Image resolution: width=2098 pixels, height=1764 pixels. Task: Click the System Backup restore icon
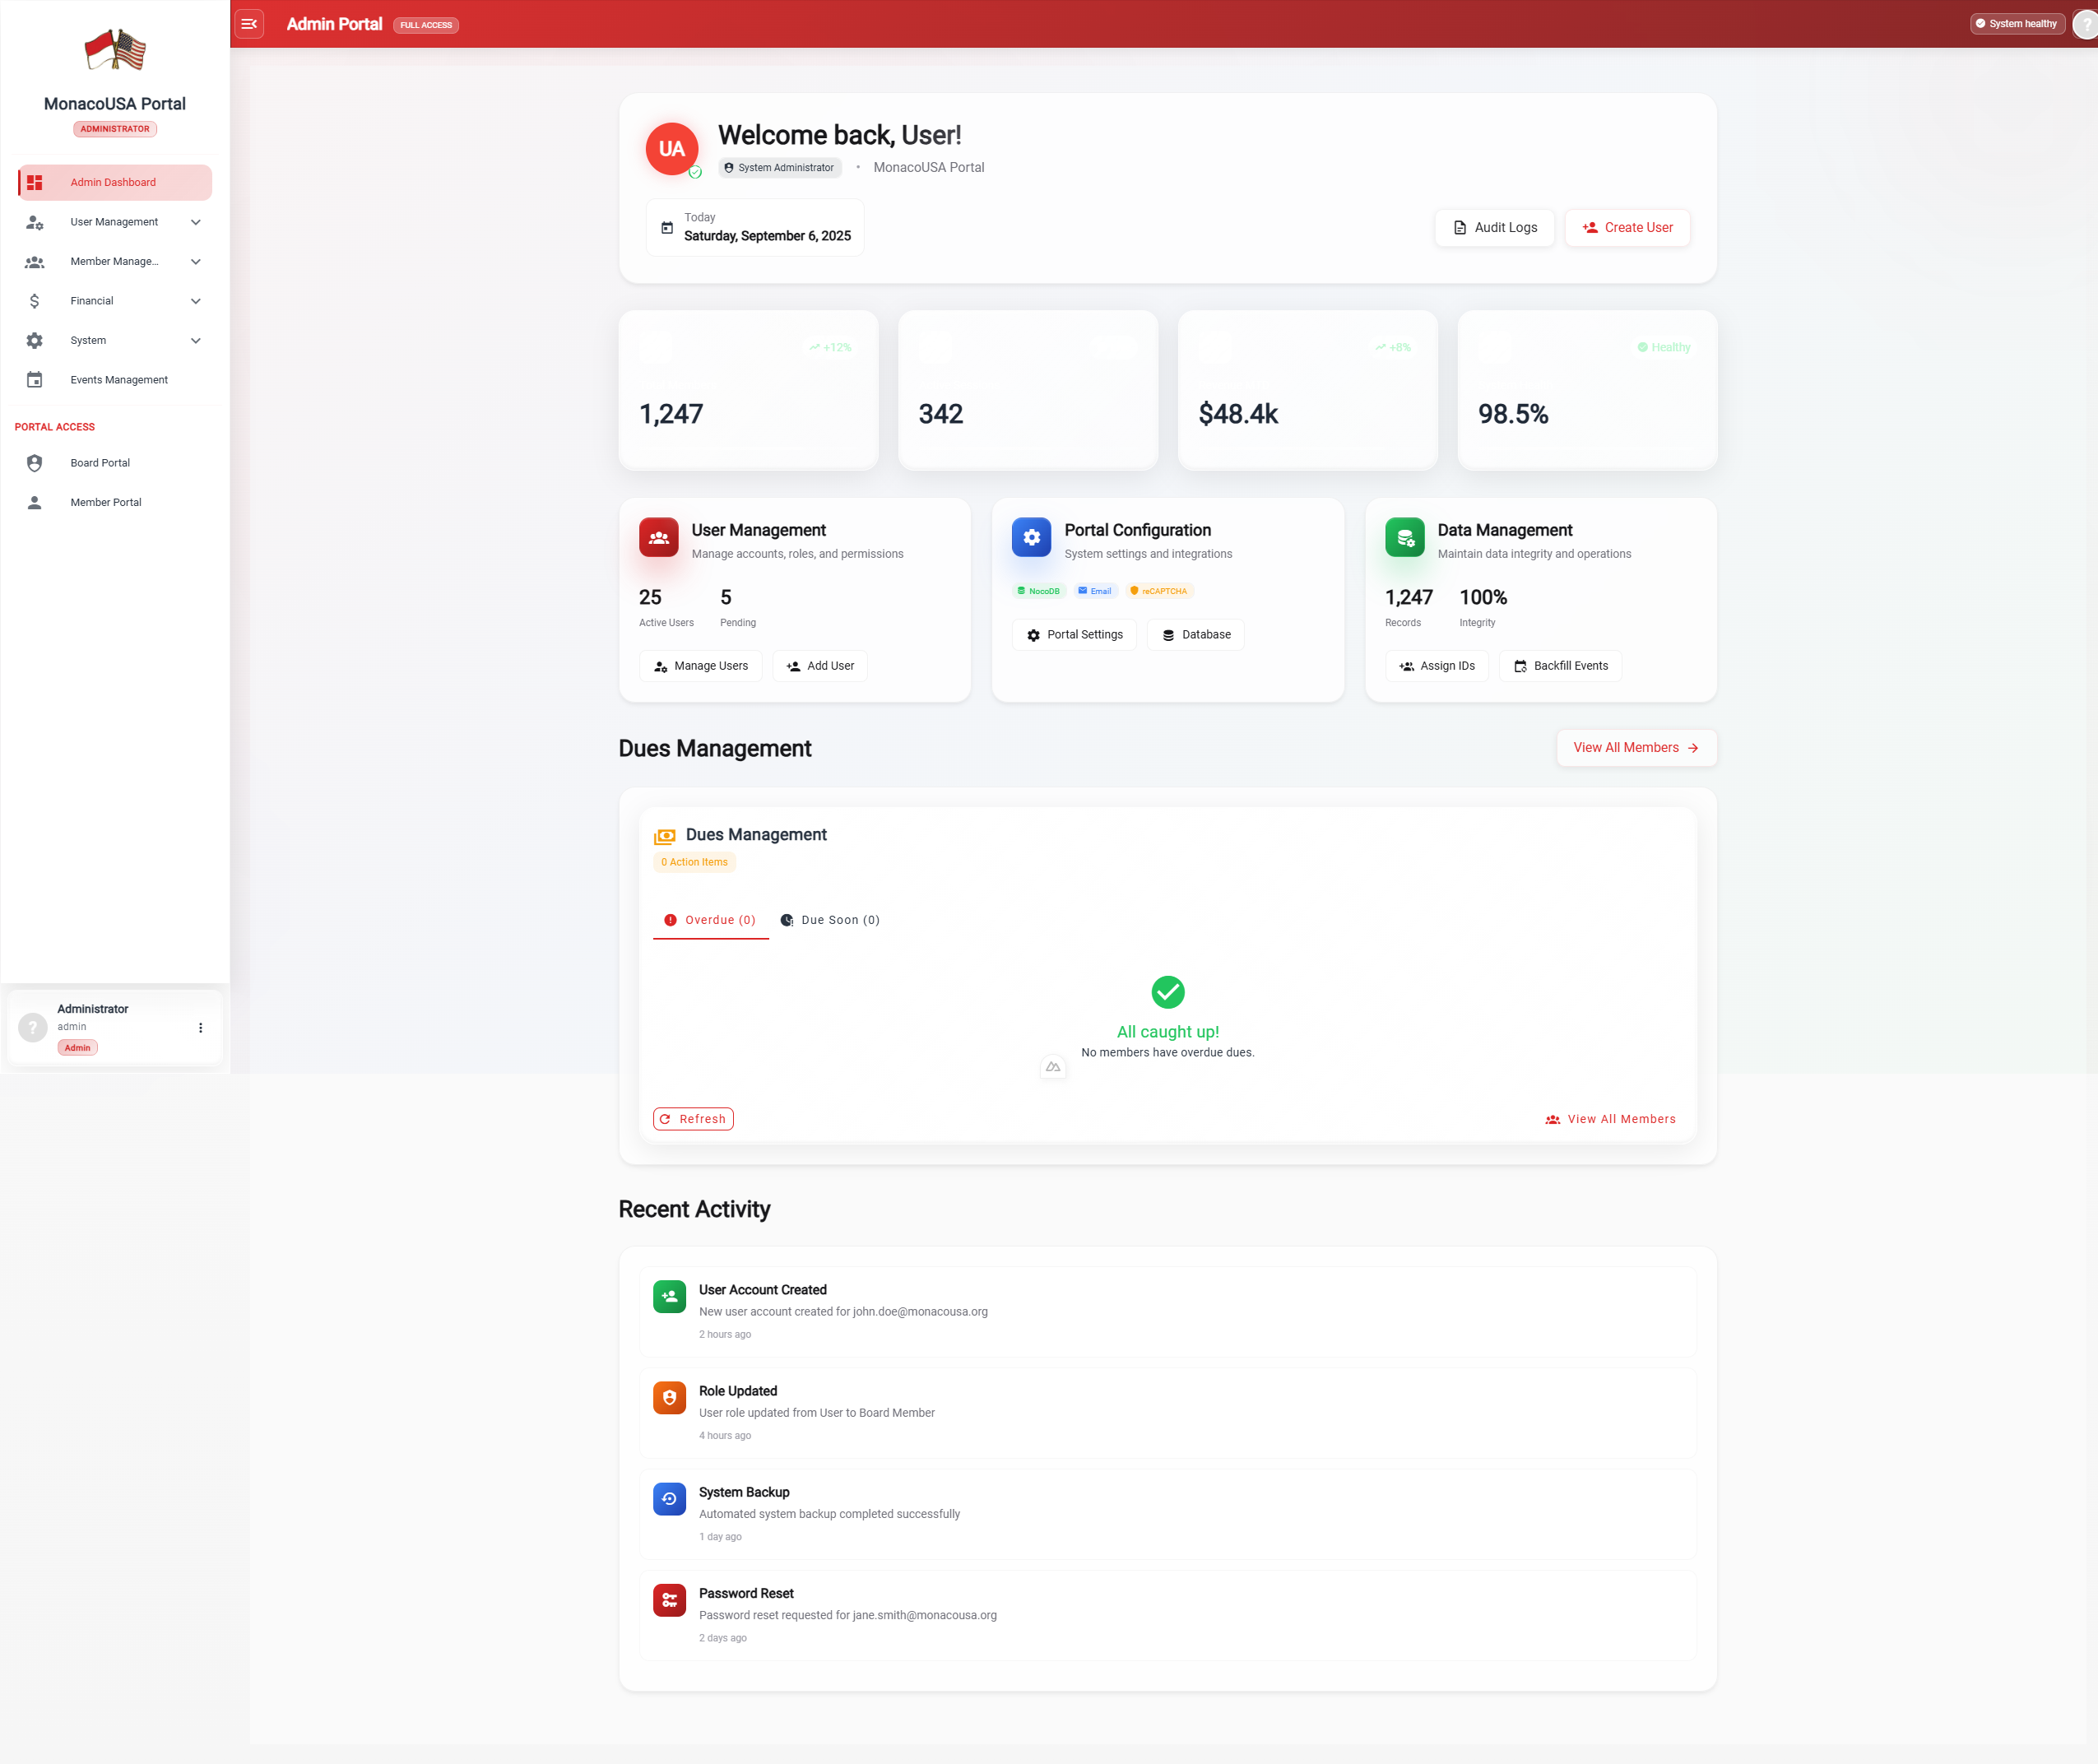(669, 1499)
